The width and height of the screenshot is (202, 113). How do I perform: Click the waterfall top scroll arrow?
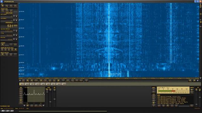[200, 4]
